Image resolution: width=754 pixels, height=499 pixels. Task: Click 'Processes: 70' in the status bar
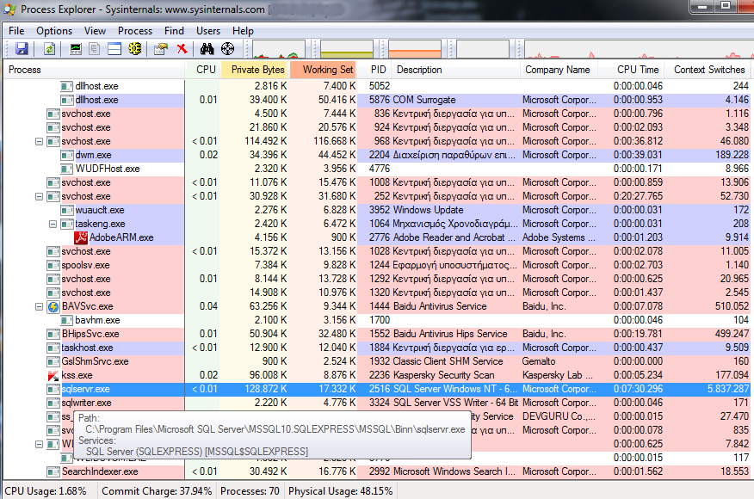(x=250, y=491)
